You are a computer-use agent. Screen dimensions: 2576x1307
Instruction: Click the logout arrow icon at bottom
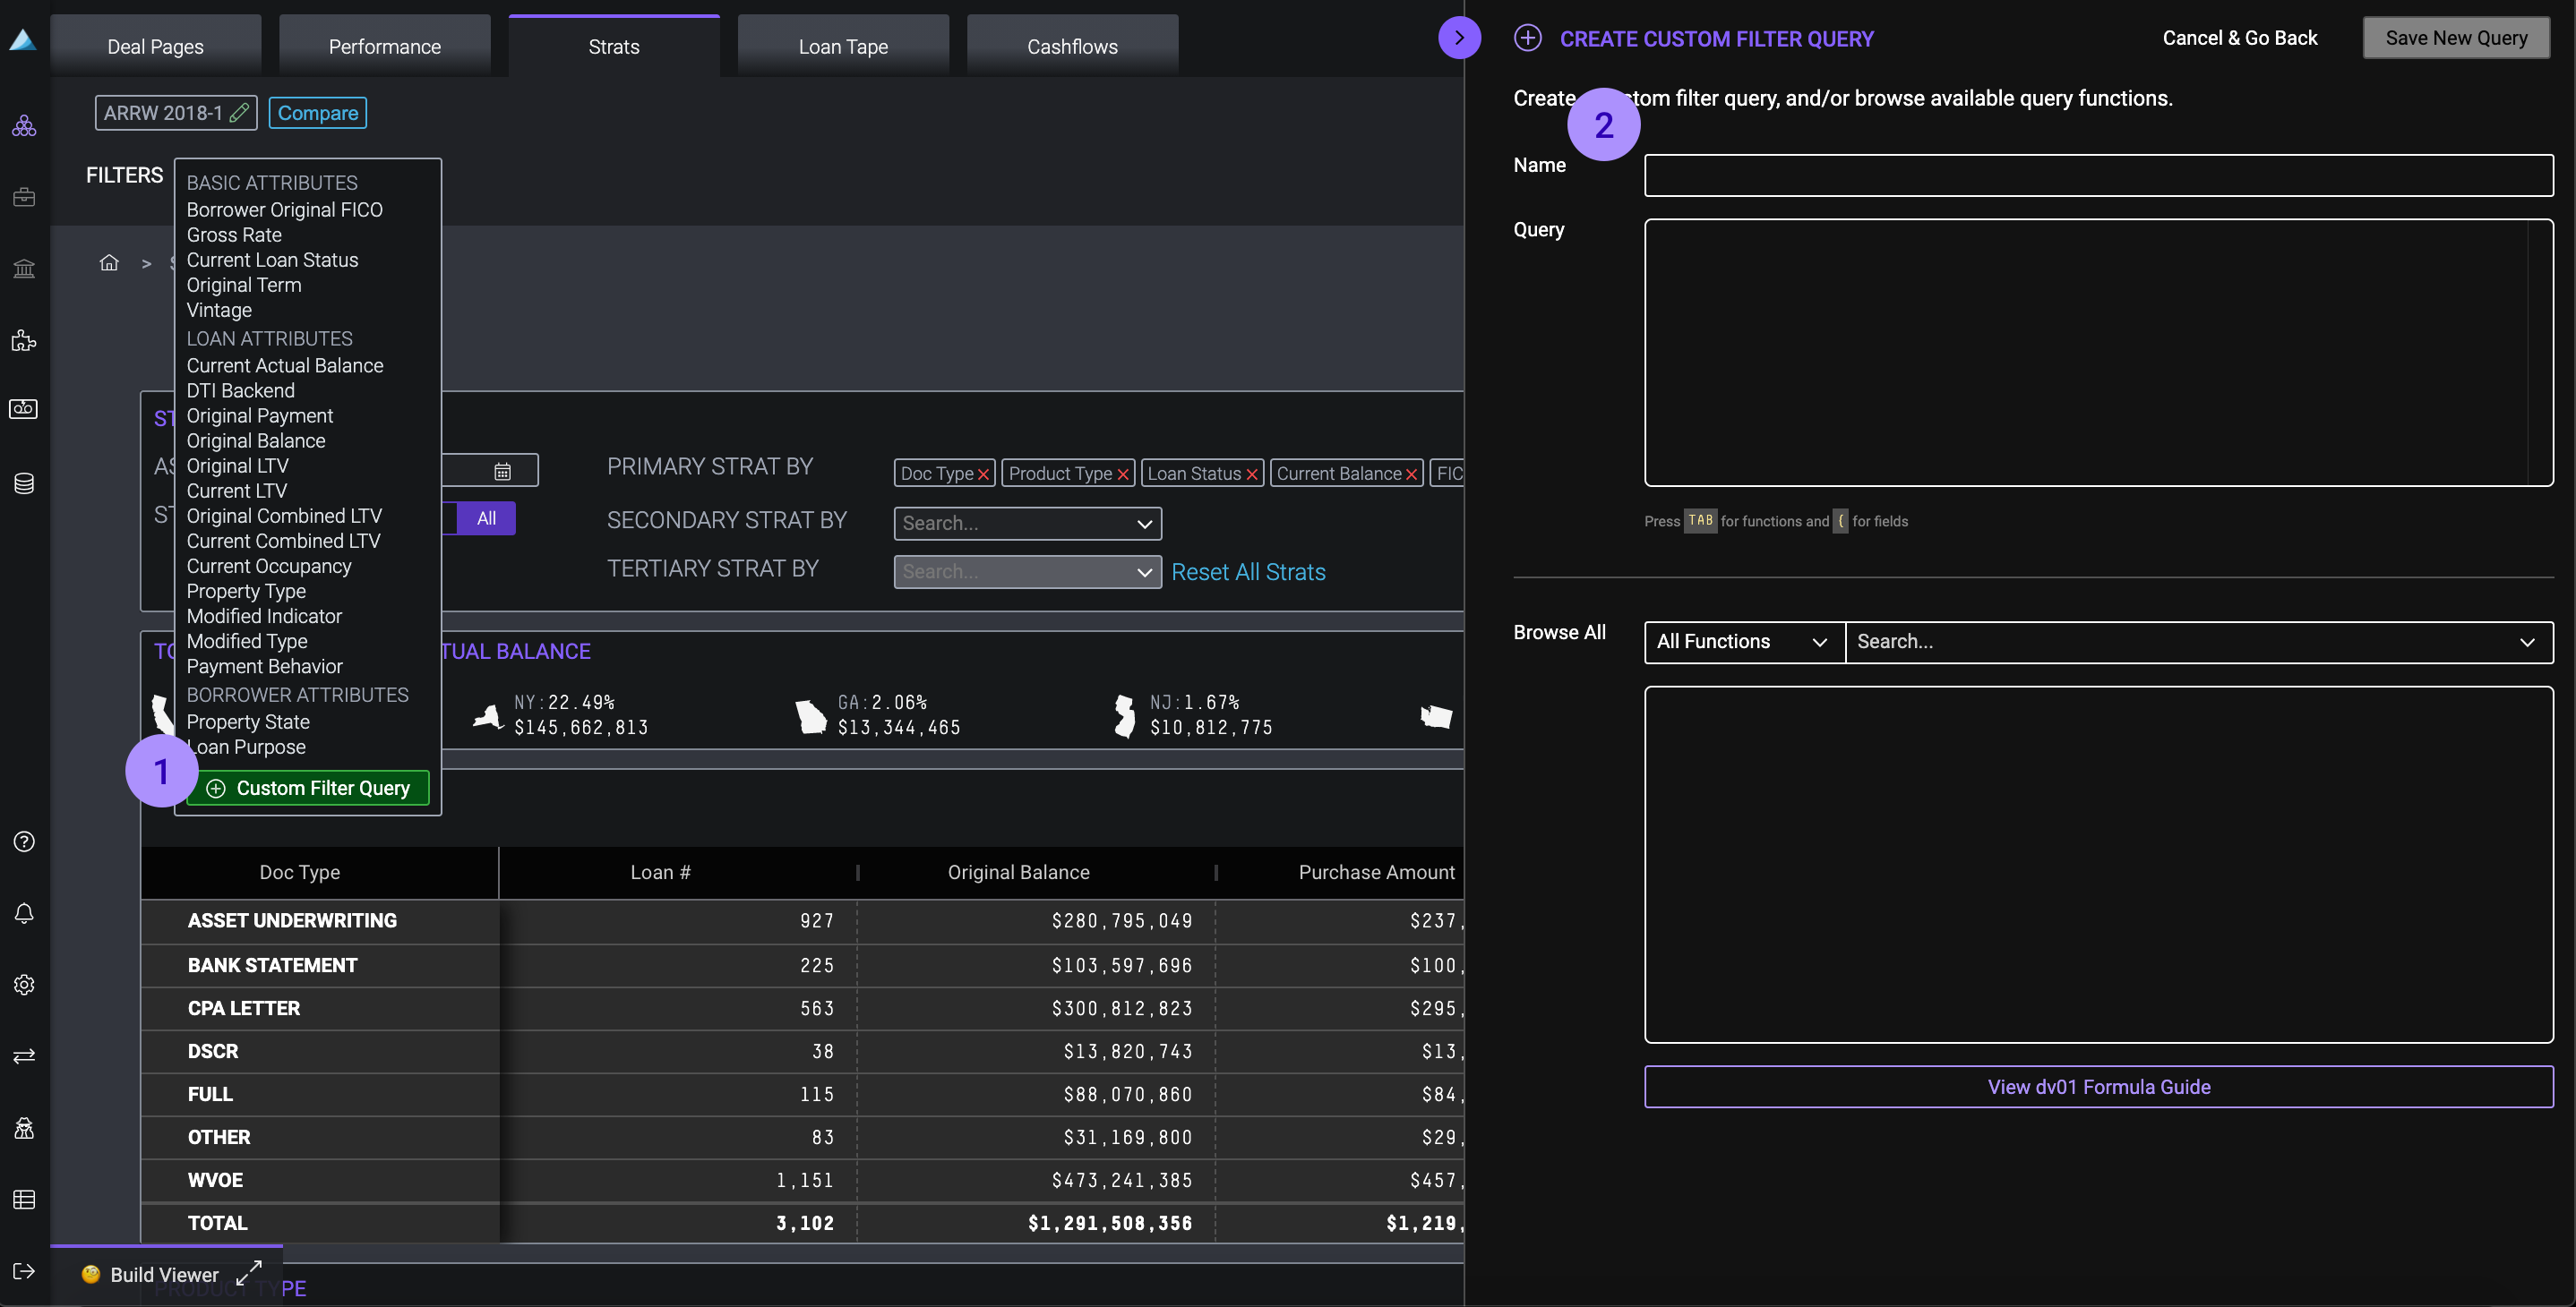point(24,1271)
